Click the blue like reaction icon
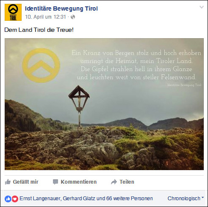This screenshot has width=208, height=207. [x=8, y=199]
